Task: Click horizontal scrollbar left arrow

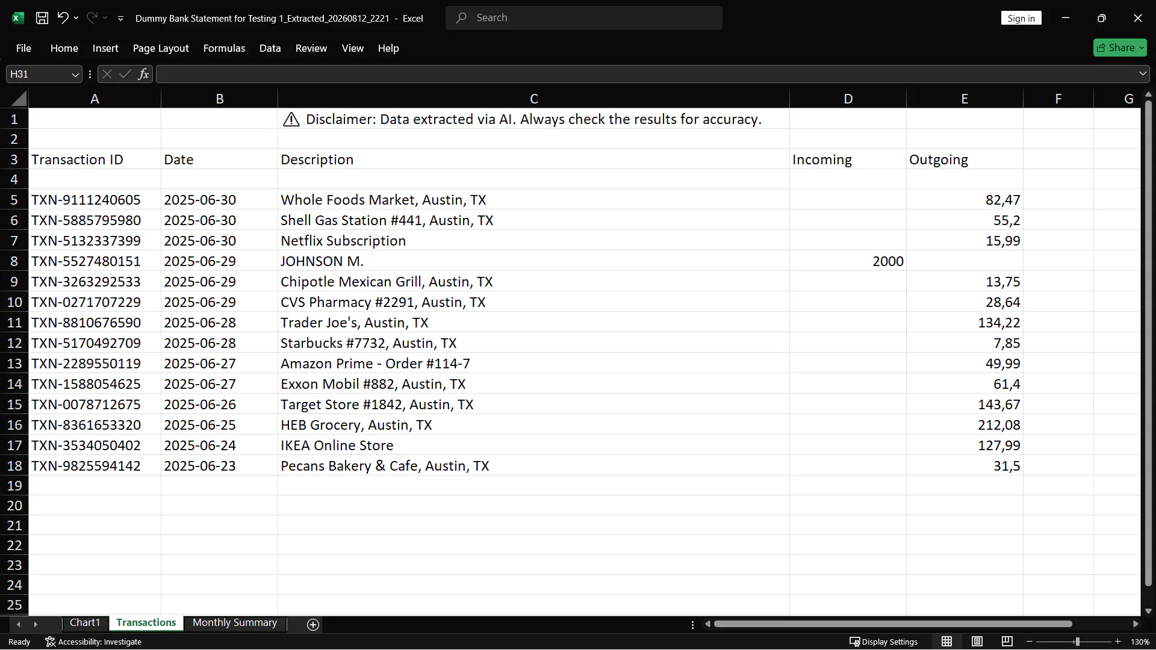Action: [707, 624]
